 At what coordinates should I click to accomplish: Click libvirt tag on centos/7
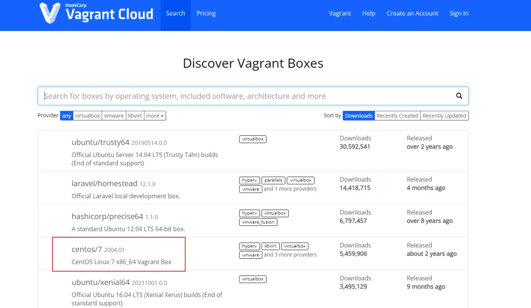(x=270, y=246)
